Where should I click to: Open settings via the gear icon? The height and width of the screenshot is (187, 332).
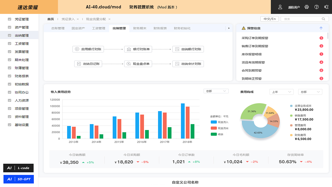(307, 7)
